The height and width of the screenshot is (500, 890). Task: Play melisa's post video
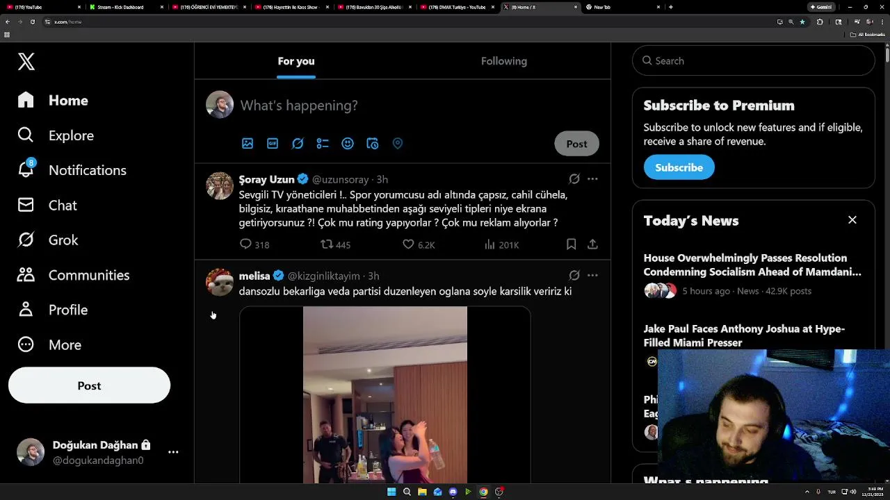385,394
